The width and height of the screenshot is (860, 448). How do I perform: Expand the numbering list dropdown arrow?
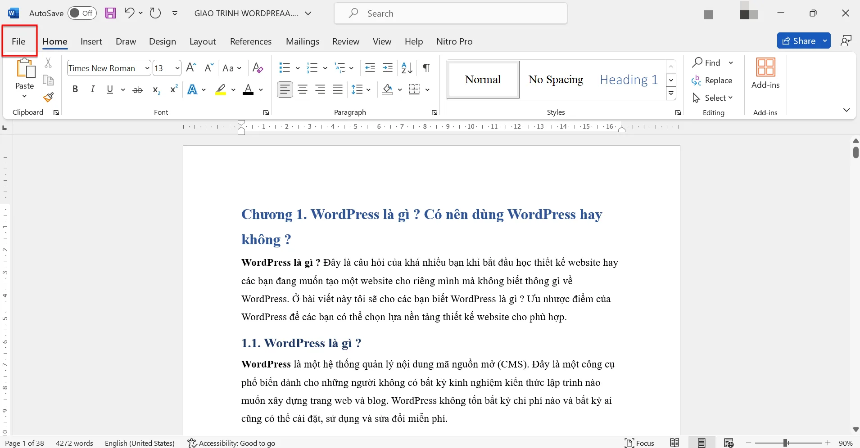click(x=325, y=68)
